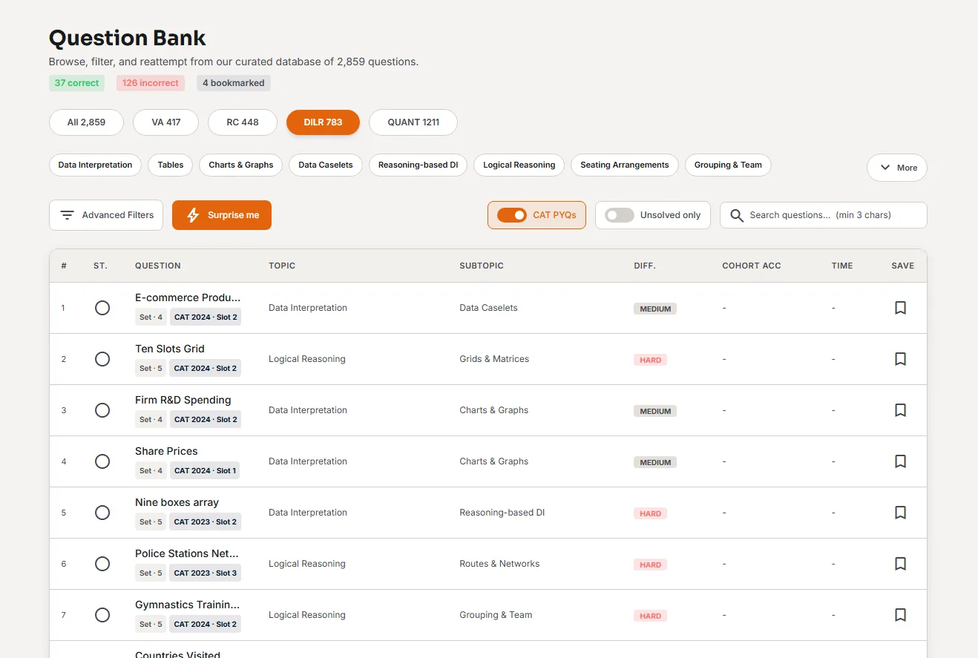The height and width of the screenshot is (658, 978).
Task: Click the Routes & Networks subtopic cell
Action: point(499,564)
